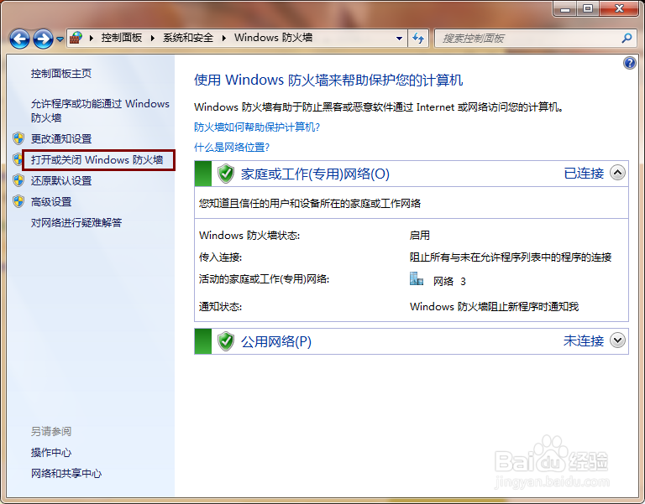645x504 pixels.
Task: Click the Forward navigation arrow
Action: pyautogui.click(x=43, y=39)
